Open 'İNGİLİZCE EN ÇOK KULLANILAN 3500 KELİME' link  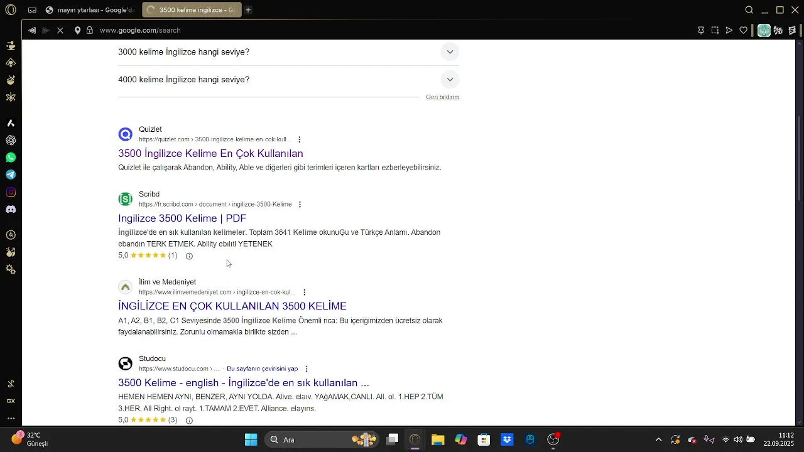coord(232,306)
